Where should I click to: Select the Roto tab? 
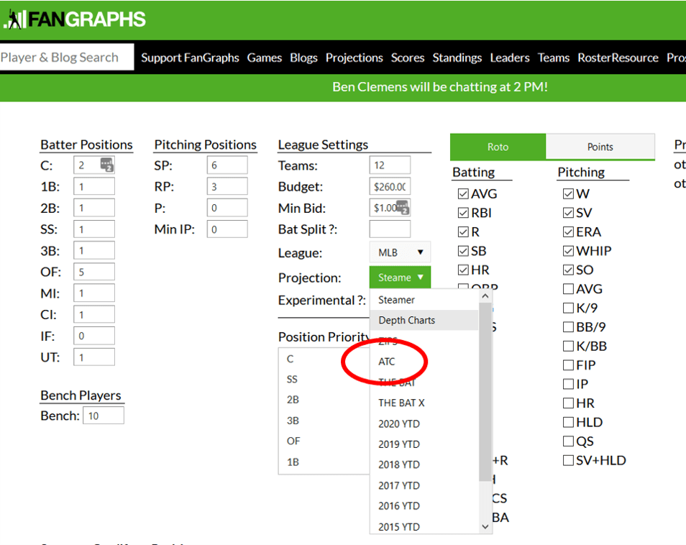[498, 147]
